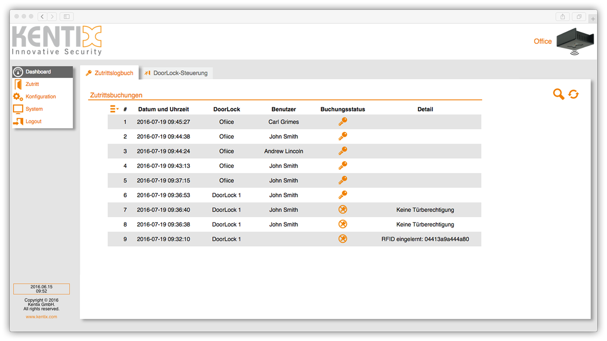Click user name Carl Grimes
Image resolution: width=607 pixels, height=341 pixels.
coord(283,122)
